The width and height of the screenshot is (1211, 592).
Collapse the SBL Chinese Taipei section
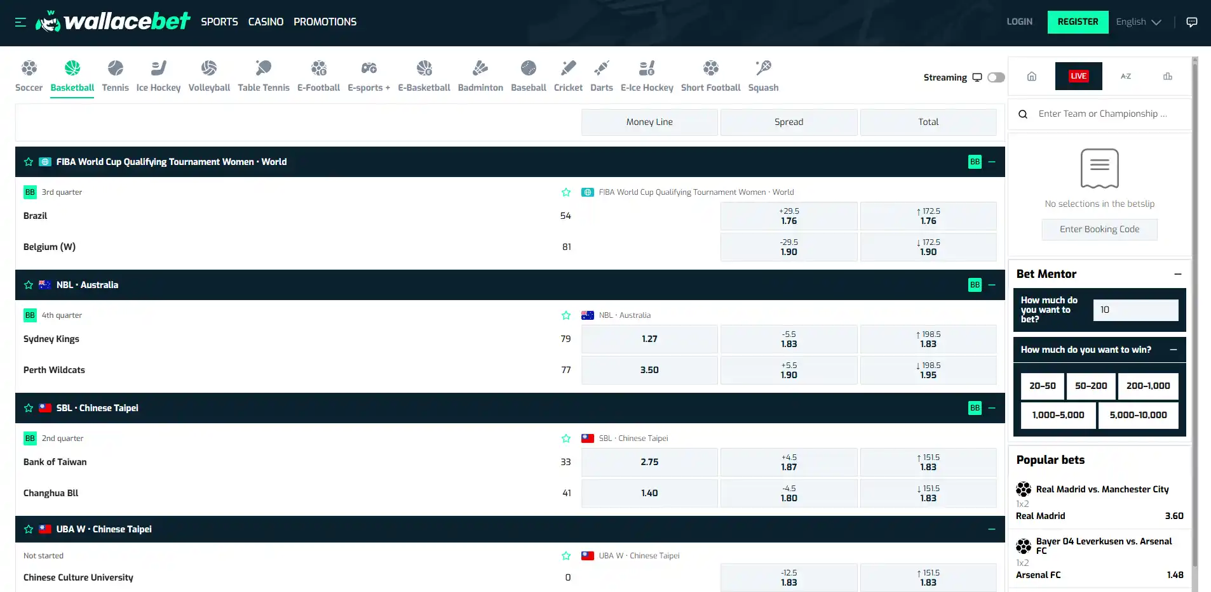tap(992, 408)
